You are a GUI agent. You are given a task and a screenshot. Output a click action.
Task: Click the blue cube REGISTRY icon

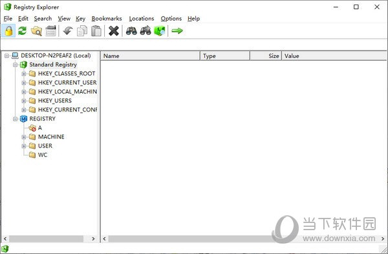tap(24, 119)
